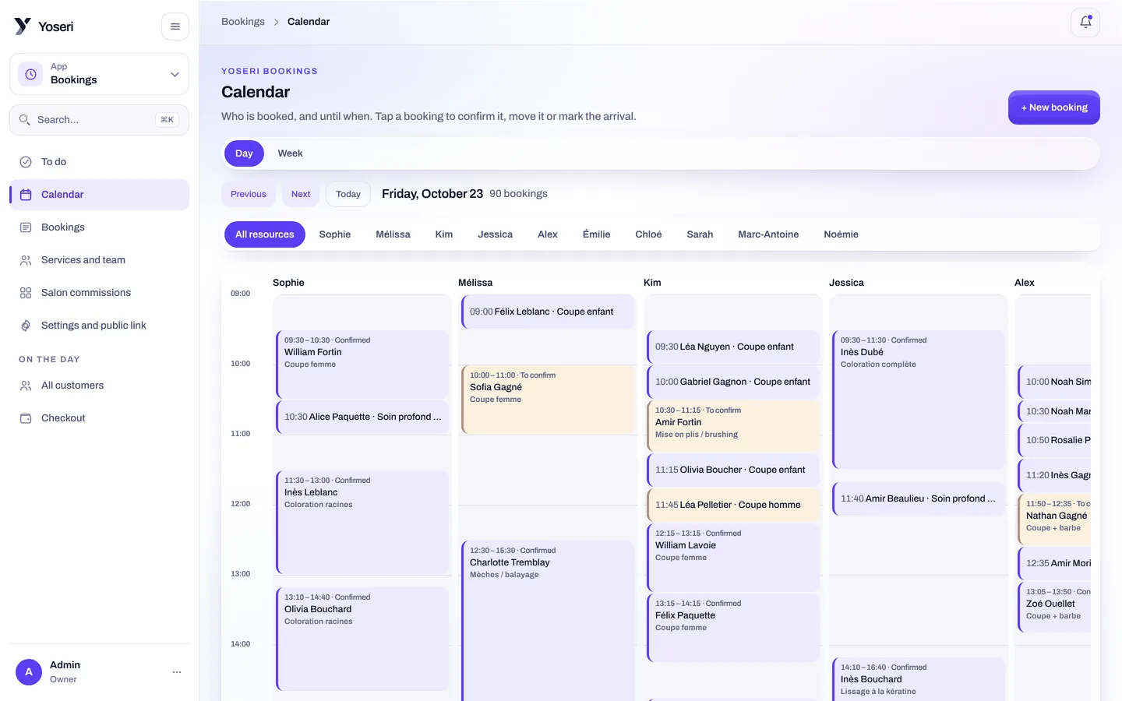This screenshot has height=701, width=1122.
Task: Open Gabriel Gagnon 10:00 booking
Action: tap(733, 382)
